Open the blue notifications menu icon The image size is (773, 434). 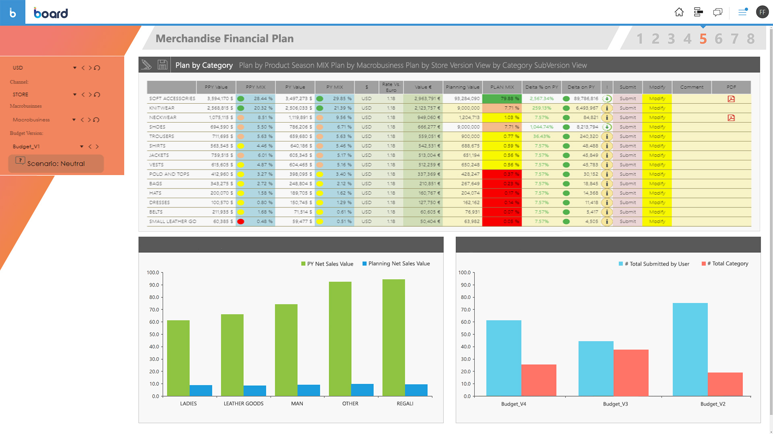tap(743, 12)
